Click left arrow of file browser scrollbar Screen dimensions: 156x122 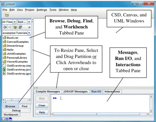click(4, 100)
